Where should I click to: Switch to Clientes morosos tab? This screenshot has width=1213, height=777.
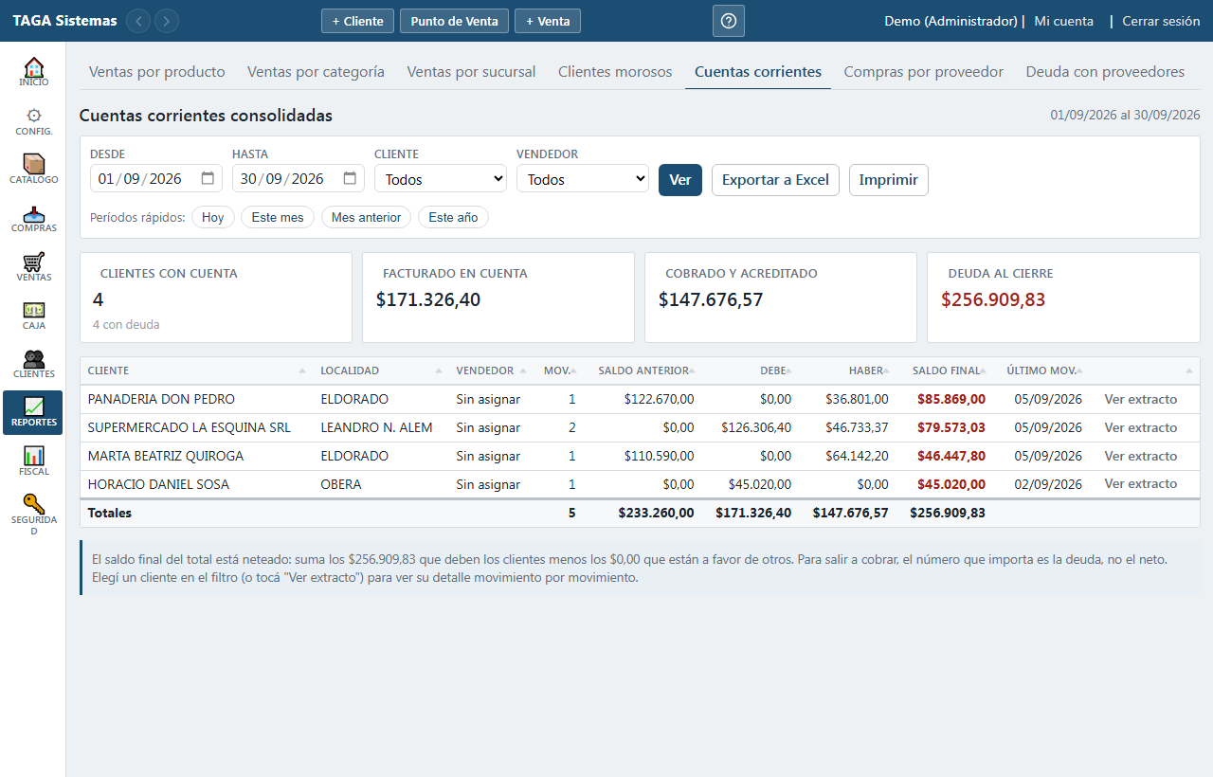pos(615,72)
